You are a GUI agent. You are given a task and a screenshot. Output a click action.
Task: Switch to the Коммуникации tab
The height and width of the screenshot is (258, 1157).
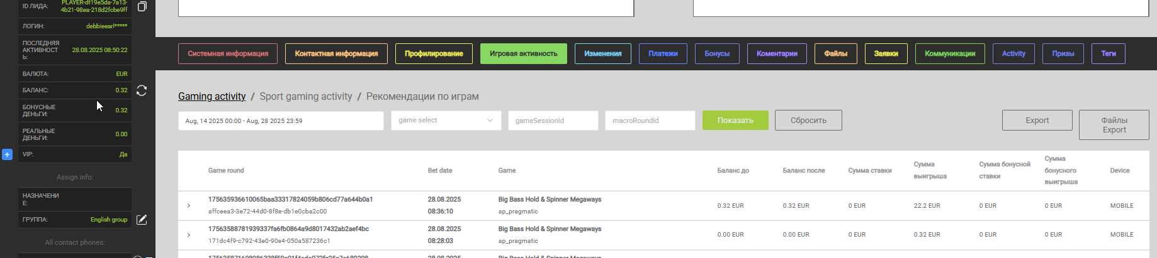tap(950, 53)
